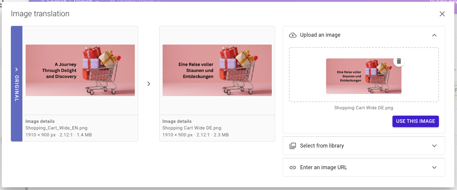
Task: Click the Shopping Cart Wide DE.png caption under dropzone
Action: click(364, 108)
